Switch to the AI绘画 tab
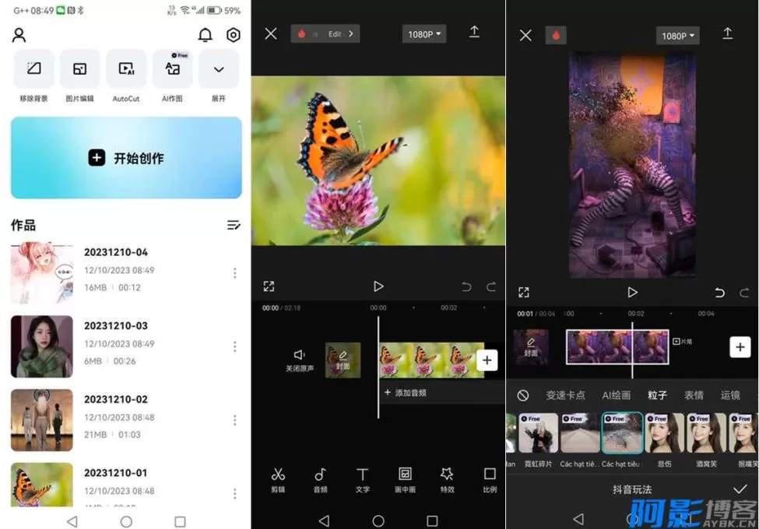This screenshot has width=759, height=529. click(x=616, y=395)
